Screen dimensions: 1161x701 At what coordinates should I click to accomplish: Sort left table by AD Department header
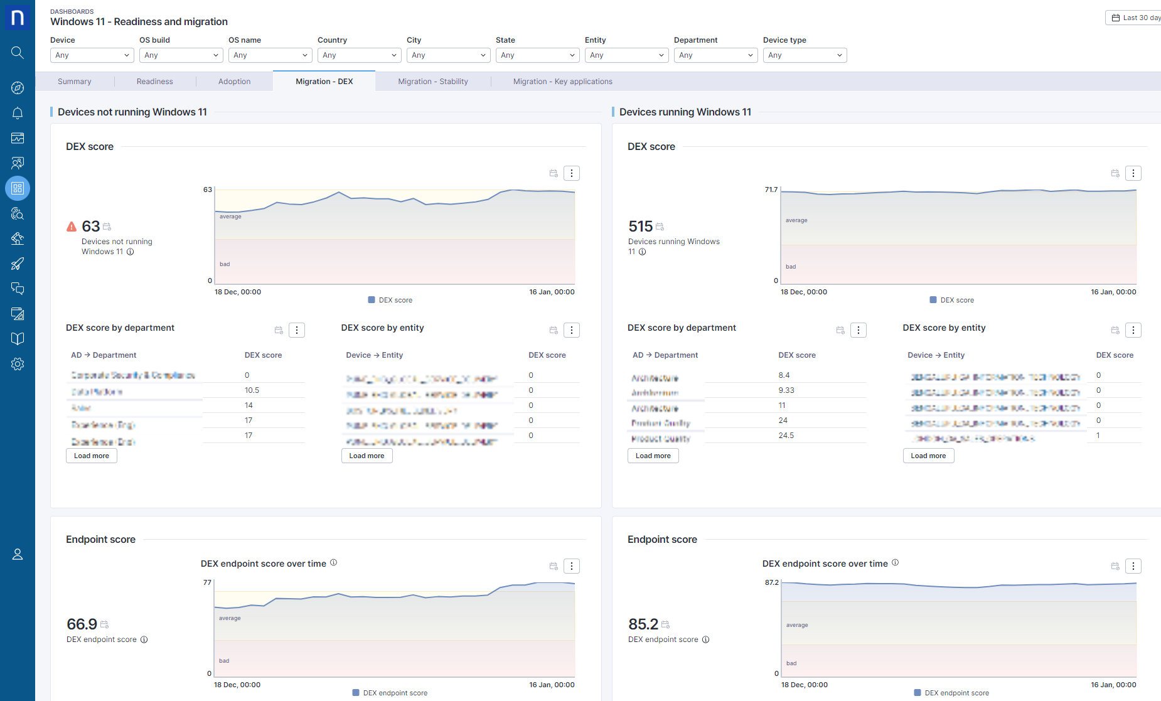104,355
